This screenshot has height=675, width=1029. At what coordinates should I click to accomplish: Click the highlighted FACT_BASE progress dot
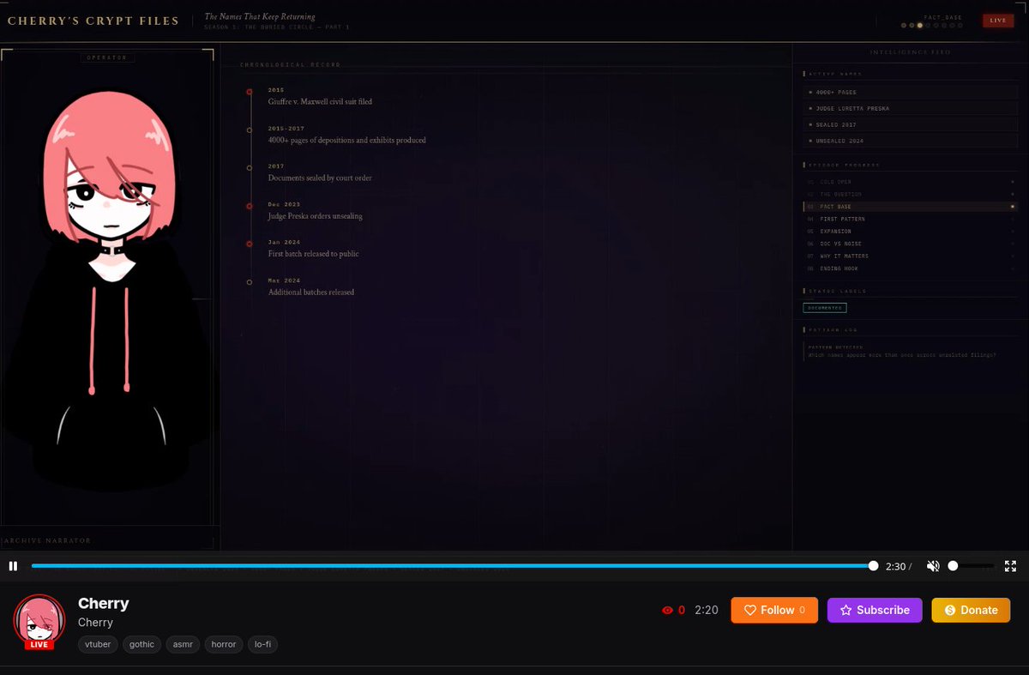click(x=920, y=26)
